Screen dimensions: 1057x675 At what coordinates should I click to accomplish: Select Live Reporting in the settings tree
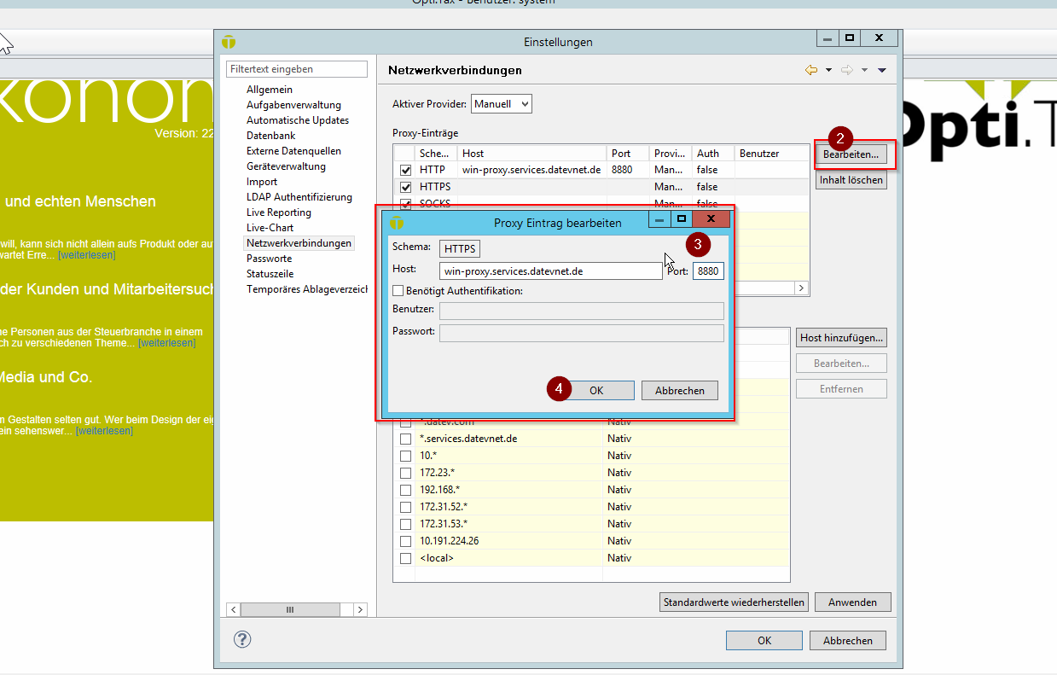279,212
